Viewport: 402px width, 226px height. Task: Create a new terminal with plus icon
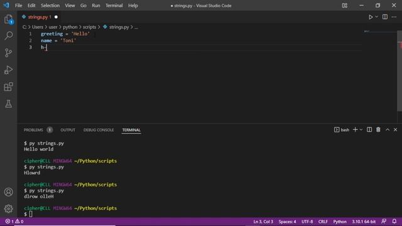click(x=355, y=130)
